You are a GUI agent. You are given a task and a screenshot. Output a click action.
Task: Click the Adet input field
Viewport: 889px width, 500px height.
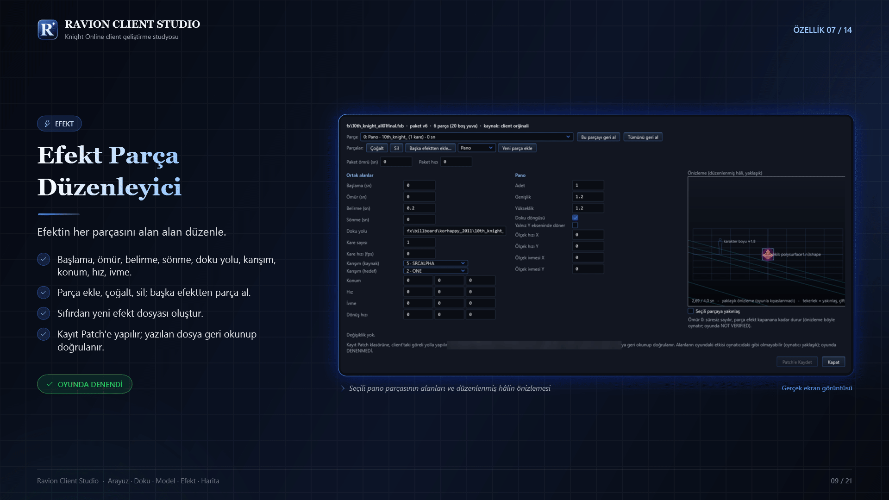click(588, 185)
